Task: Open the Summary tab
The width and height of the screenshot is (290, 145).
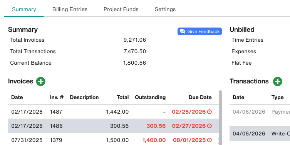Action: coord(24,9)
